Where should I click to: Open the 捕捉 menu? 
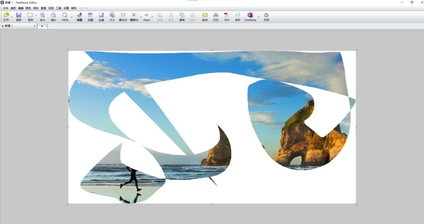coord(13,8)
